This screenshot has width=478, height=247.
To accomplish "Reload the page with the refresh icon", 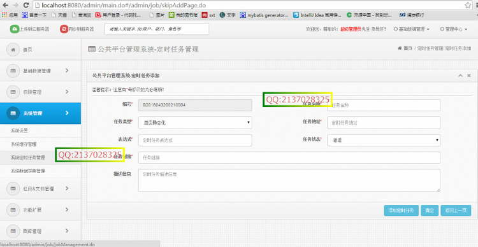I will pyautogui.click(x=26, y=5).
